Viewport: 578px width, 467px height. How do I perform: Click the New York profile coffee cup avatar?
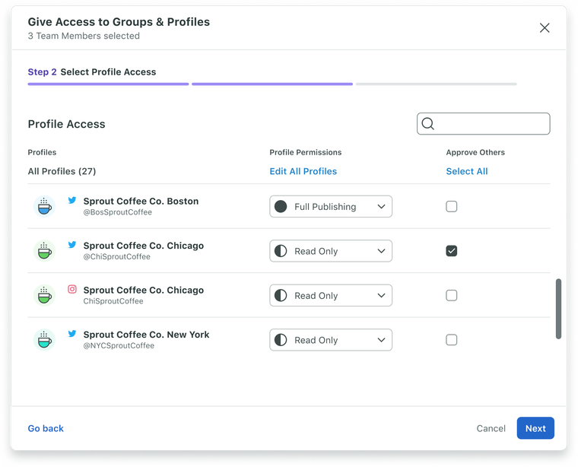44,340
